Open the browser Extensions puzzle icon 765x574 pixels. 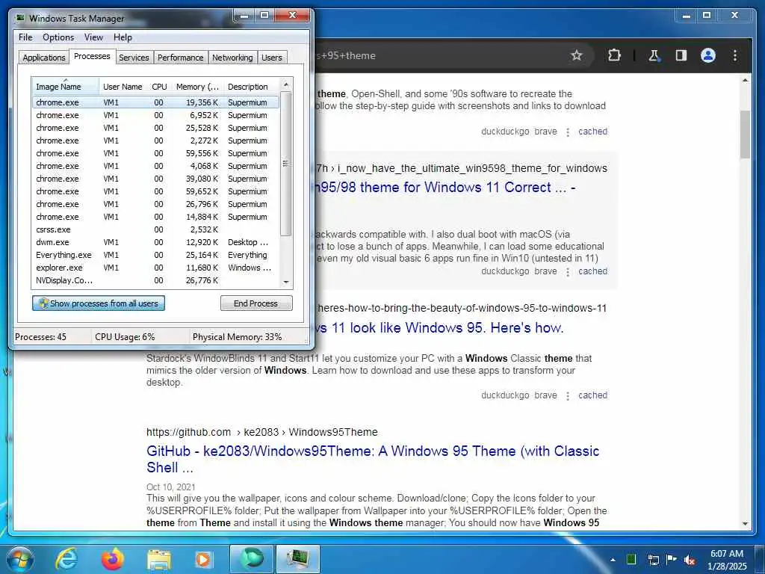click(614, 55)
